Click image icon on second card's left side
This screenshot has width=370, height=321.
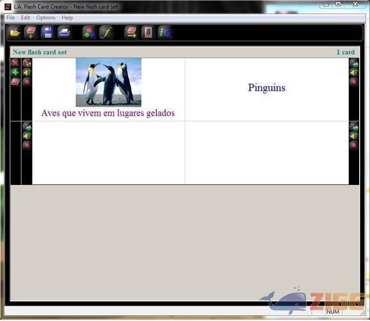(27, 127)
